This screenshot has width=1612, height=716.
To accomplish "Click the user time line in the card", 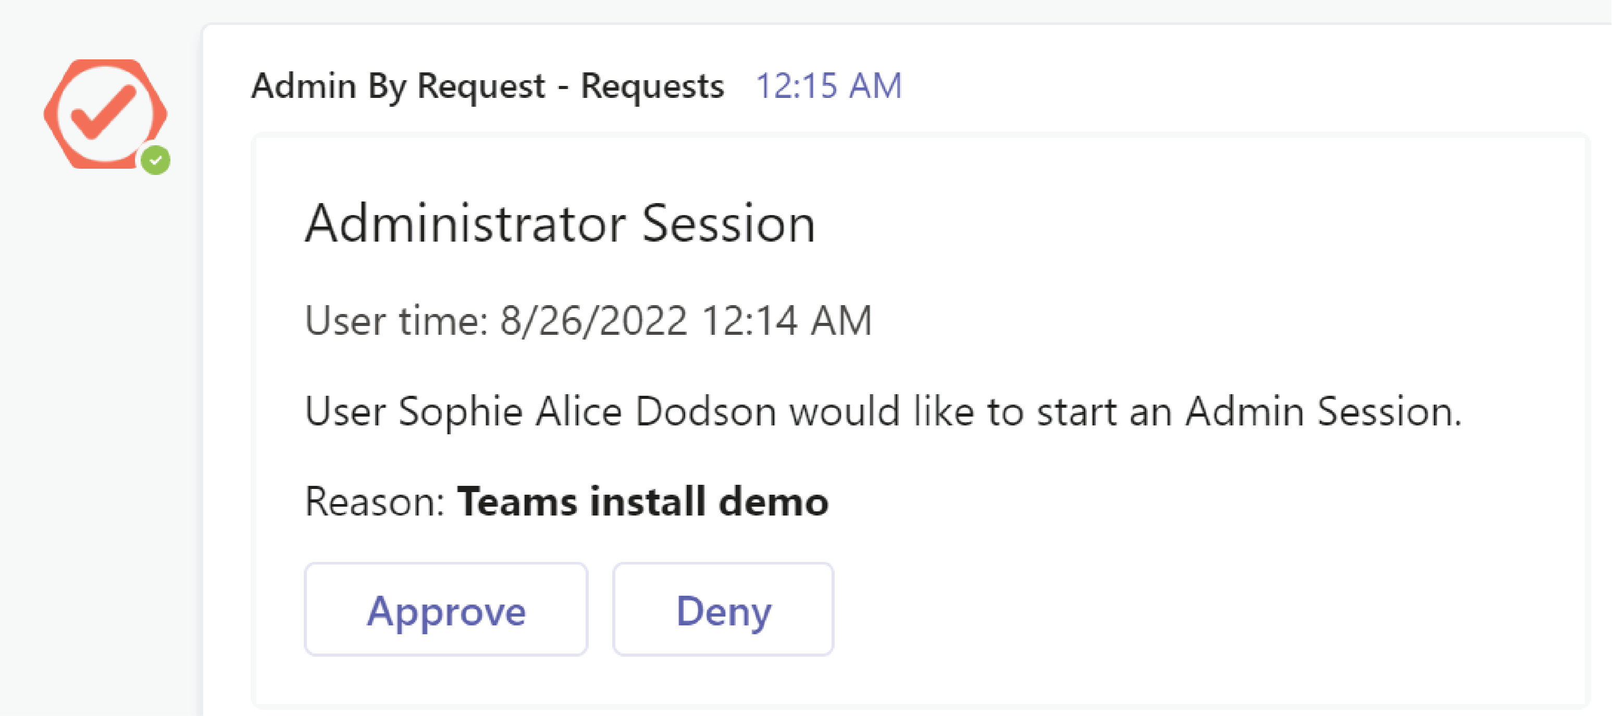I will (588, 320).
